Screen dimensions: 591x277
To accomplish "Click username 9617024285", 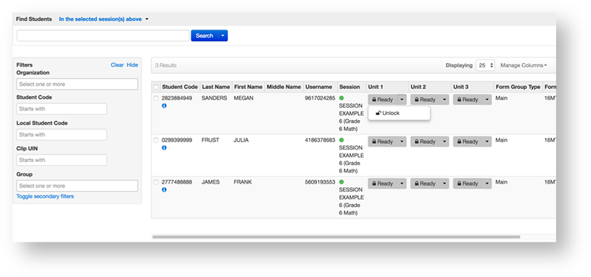I will (320, 98).
